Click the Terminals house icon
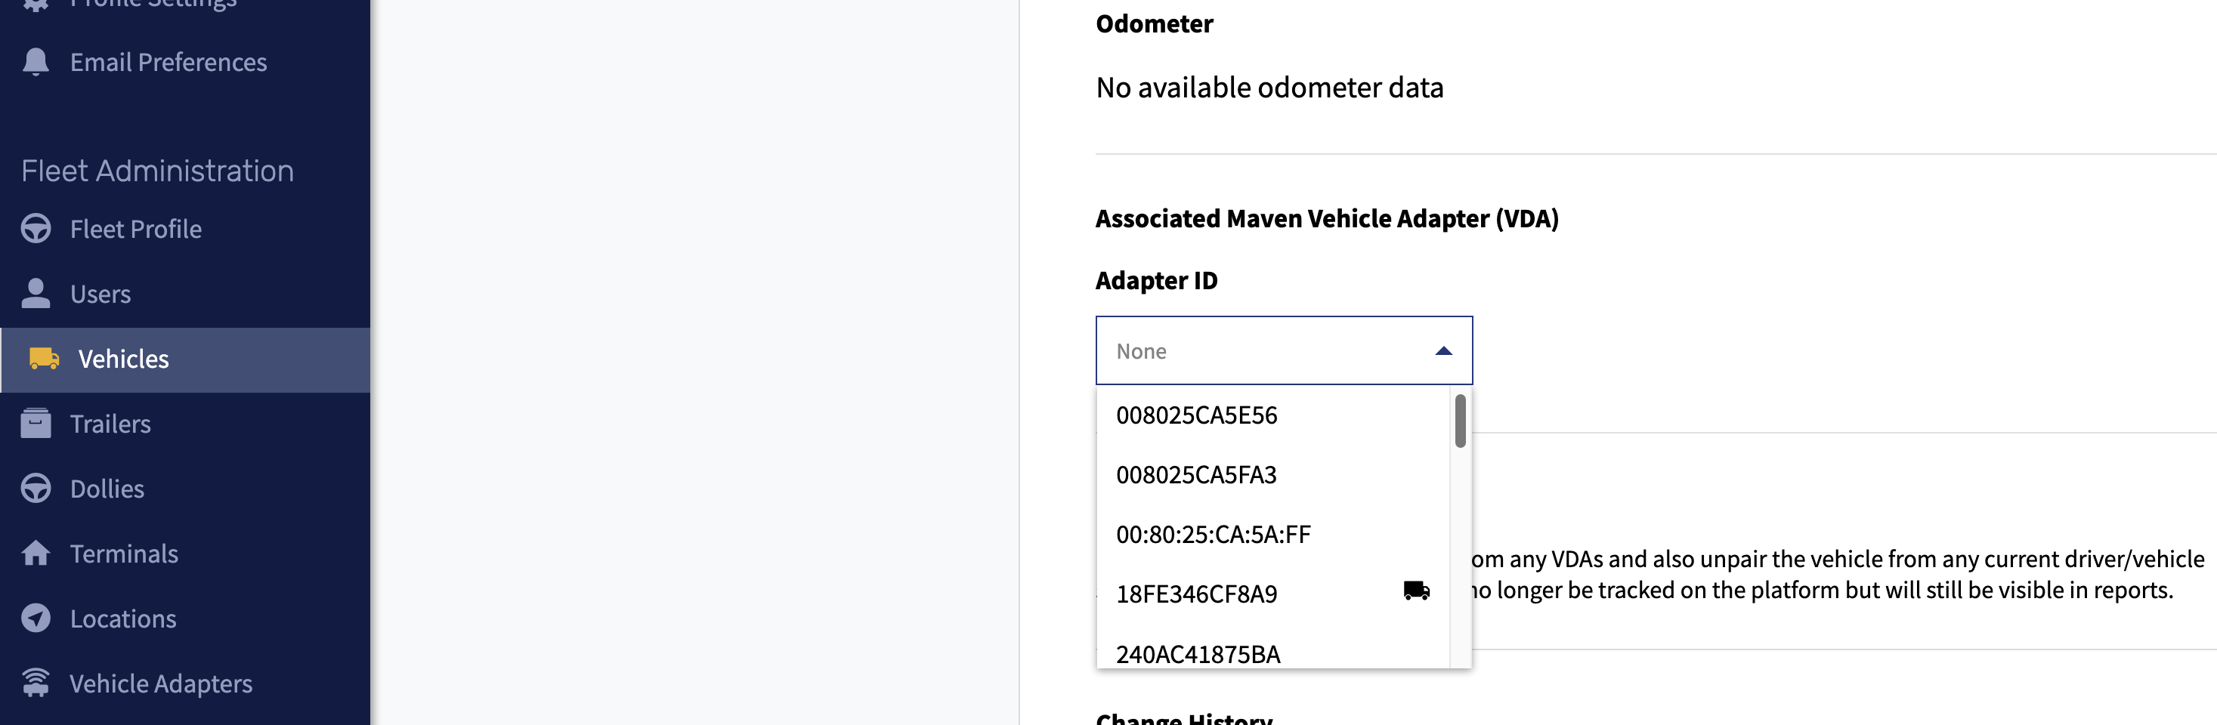This screenshot has width=2217, height=725. point(36,553)
